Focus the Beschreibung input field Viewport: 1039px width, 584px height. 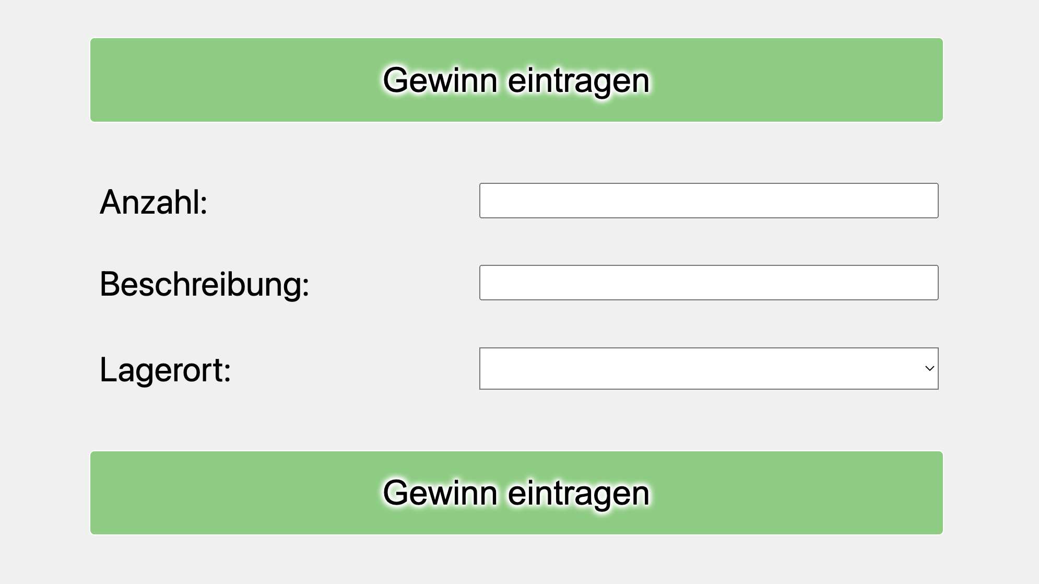pos(709,283)
